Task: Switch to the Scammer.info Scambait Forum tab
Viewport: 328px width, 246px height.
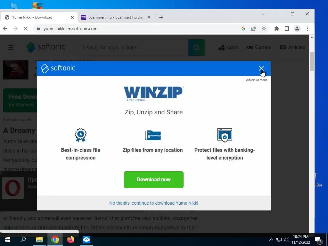Action: coord(115,17)
